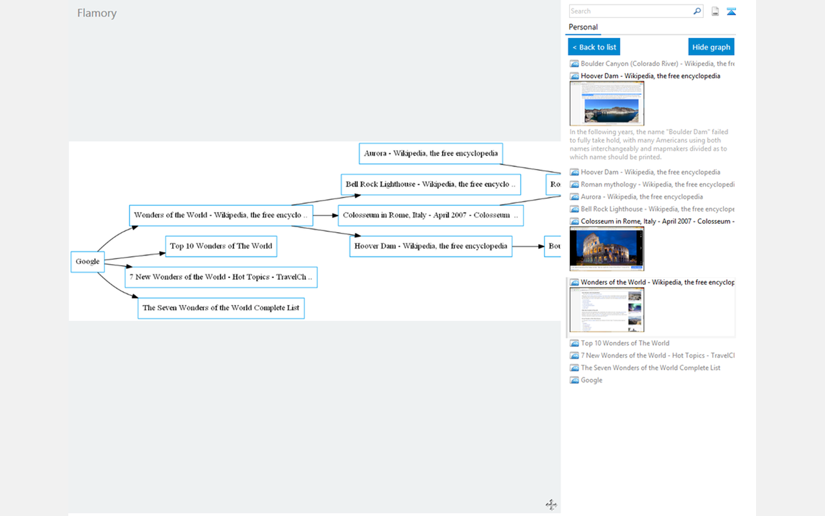Viewport: 825px width, 516px height.
Task: Click the Seven Wonders Complete List icon
Action: [x=574, y=368]
